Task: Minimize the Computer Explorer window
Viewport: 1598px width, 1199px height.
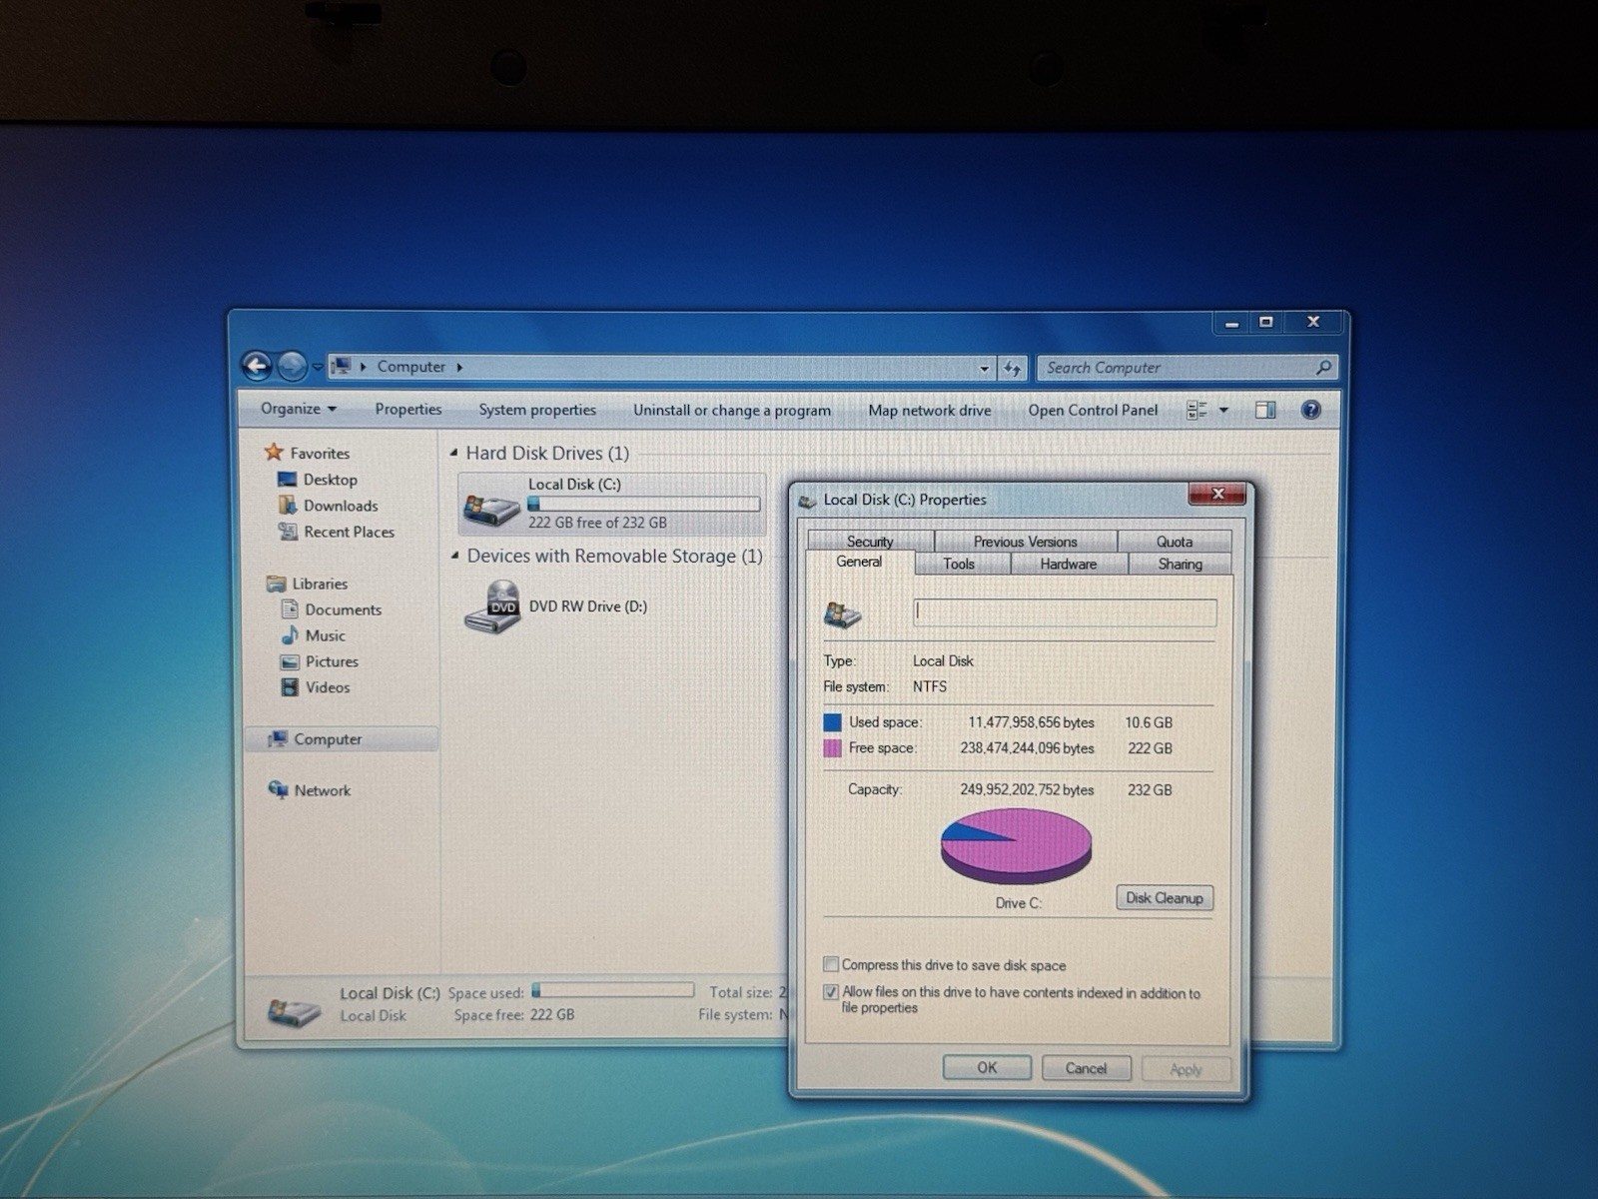Action: tap(1231, 323)
